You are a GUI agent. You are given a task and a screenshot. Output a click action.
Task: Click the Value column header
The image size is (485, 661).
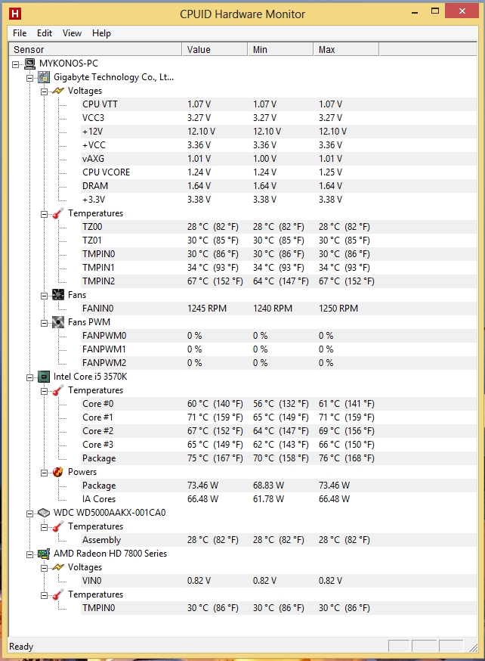tap(215, 49)
